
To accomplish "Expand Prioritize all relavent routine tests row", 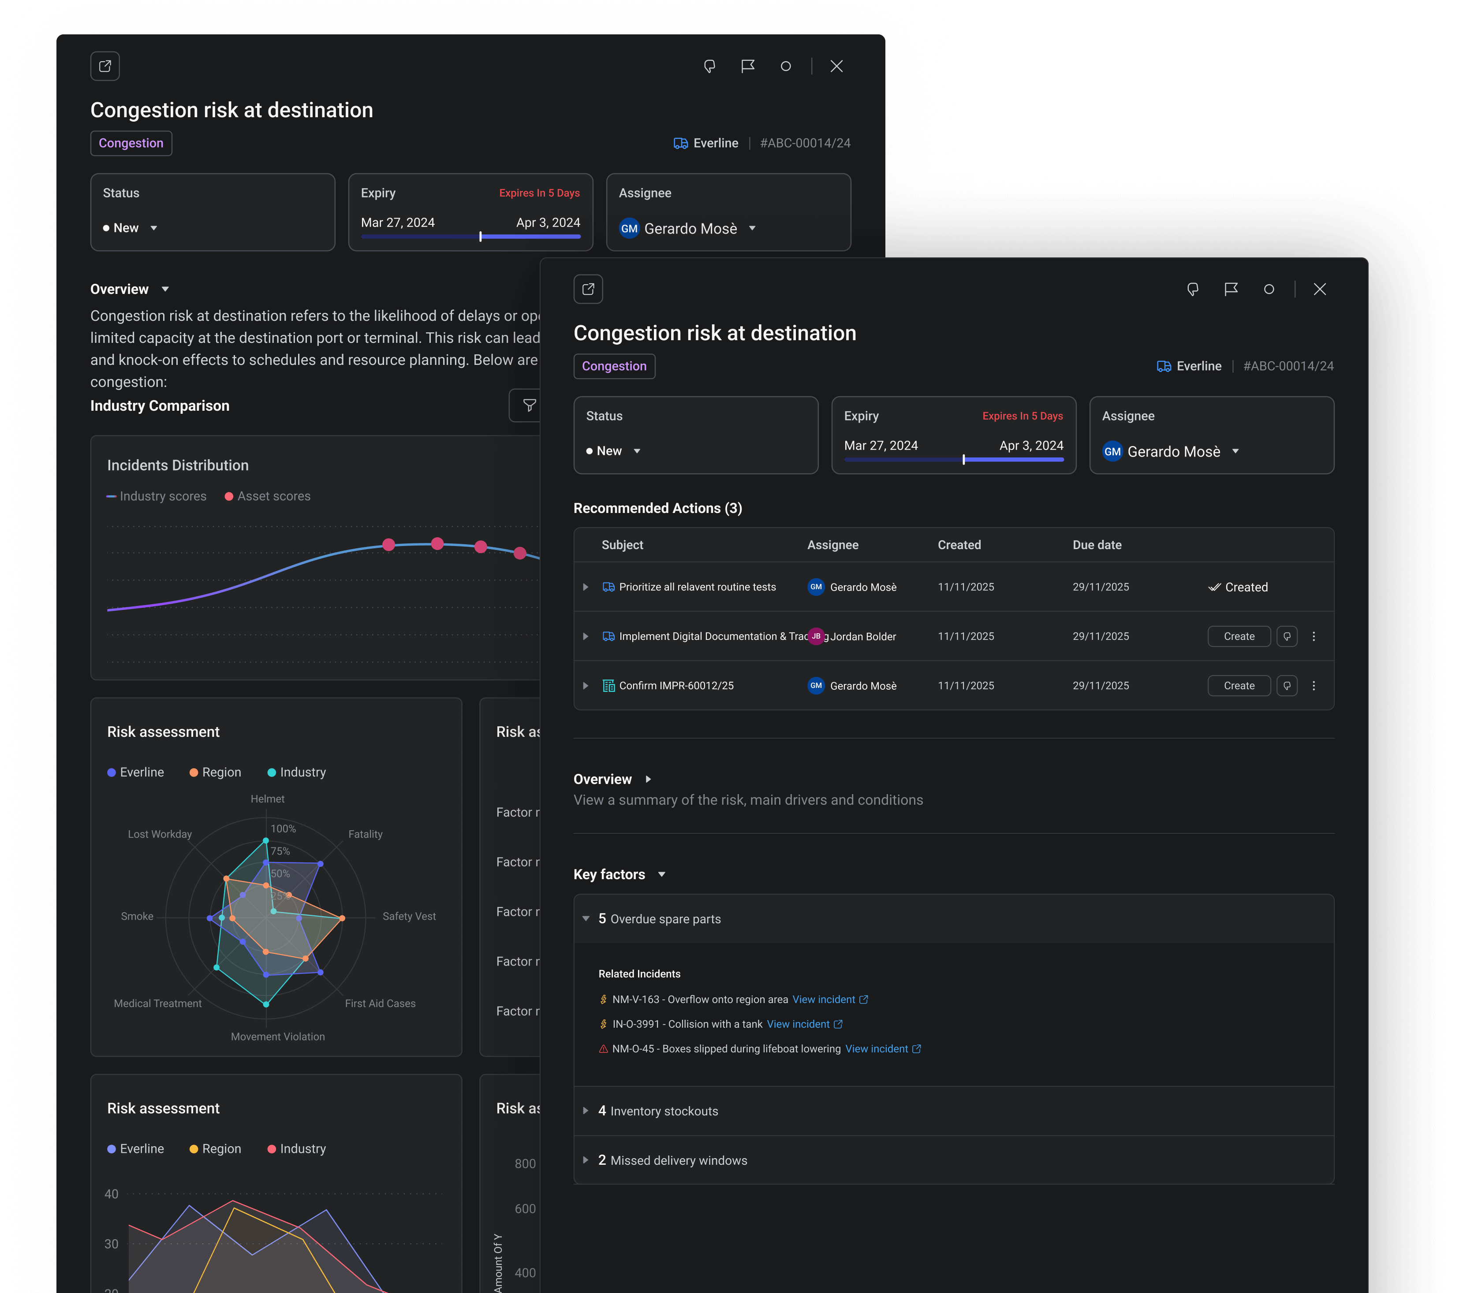I will click(586, 587).
